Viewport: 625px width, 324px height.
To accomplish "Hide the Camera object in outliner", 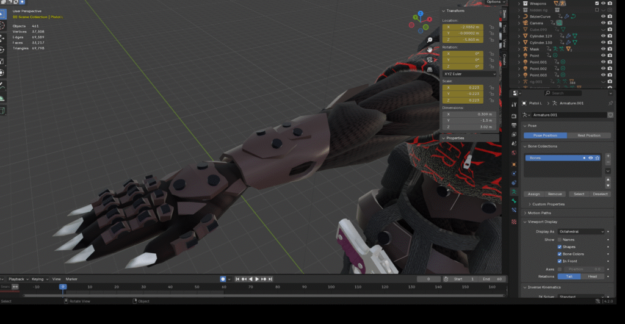I will 602,23.
